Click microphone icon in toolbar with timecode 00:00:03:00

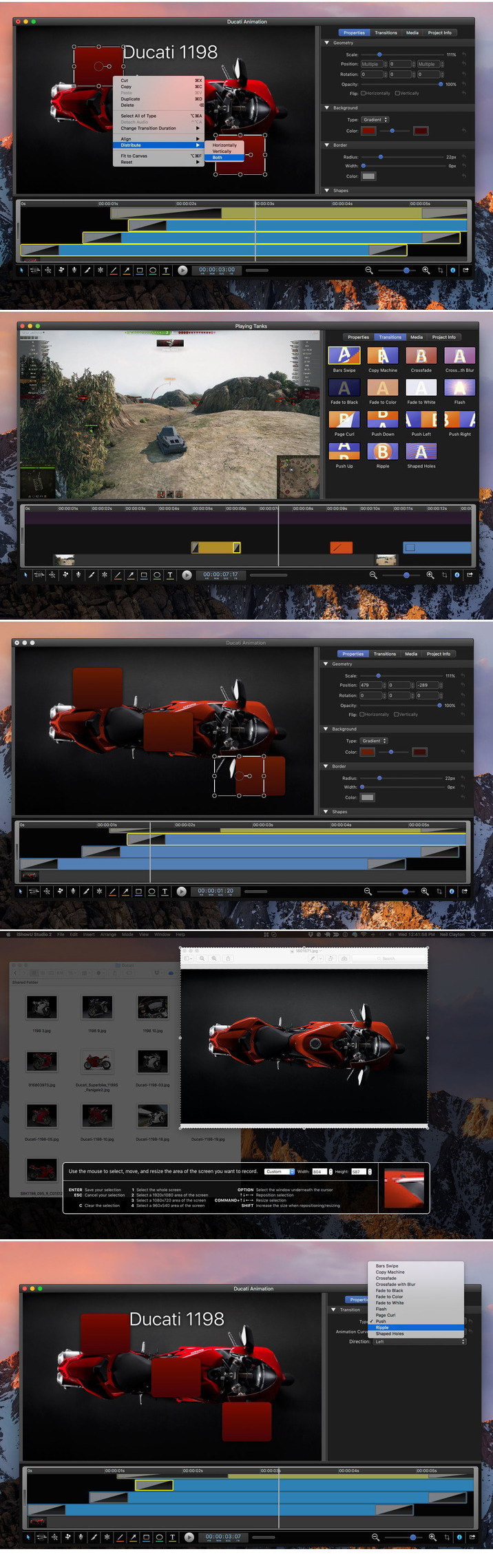click(74, 271)
